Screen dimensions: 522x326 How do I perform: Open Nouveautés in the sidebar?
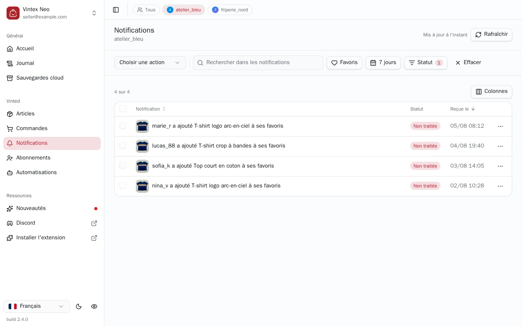pos(52,208)
